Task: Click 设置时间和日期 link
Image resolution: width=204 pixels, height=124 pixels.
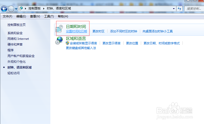Action: pos(76,31)
